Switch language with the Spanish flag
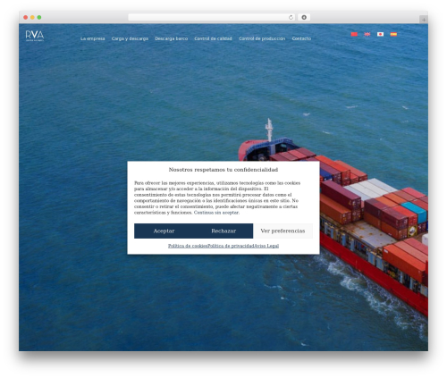The height and width of the screenshot is (378, 447). 393,34
